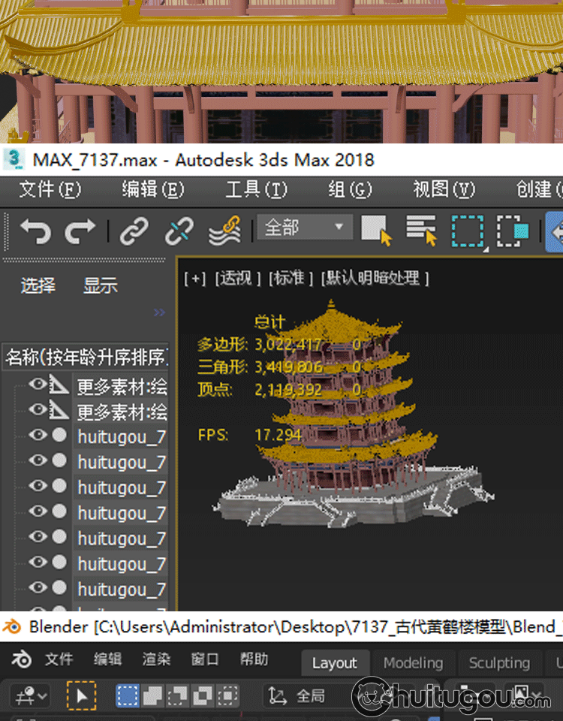Click the 3ds Max app icon in title bar

[x=14, y=159]
